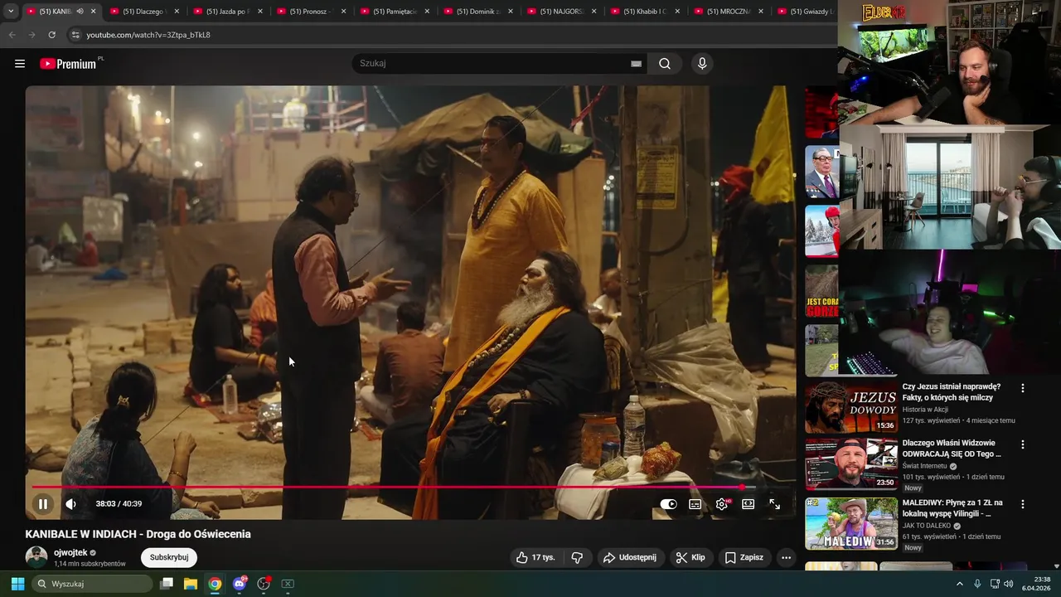The width and height of the screenshot is (1061, 597).
Task: Open Discord from taskbar
Action: click(240, 584)
